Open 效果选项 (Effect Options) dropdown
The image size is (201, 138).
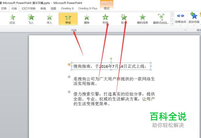[x=180, y=19]
